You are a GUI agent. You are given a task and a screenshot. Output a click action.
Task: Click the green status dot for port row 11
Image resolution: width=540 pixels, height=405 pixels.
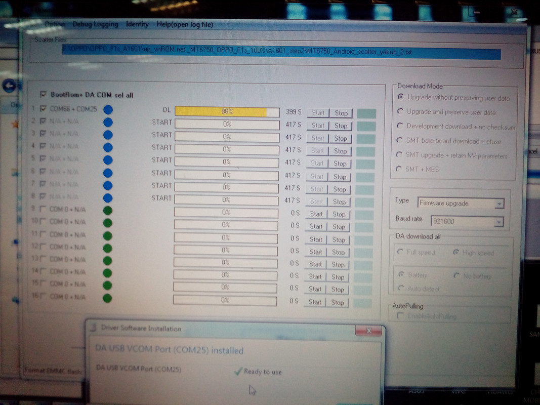108,236
